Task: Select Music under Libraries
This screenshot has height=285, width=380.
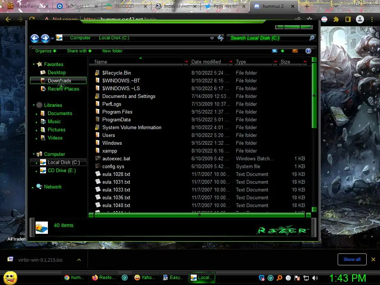Action: (54, 121)
